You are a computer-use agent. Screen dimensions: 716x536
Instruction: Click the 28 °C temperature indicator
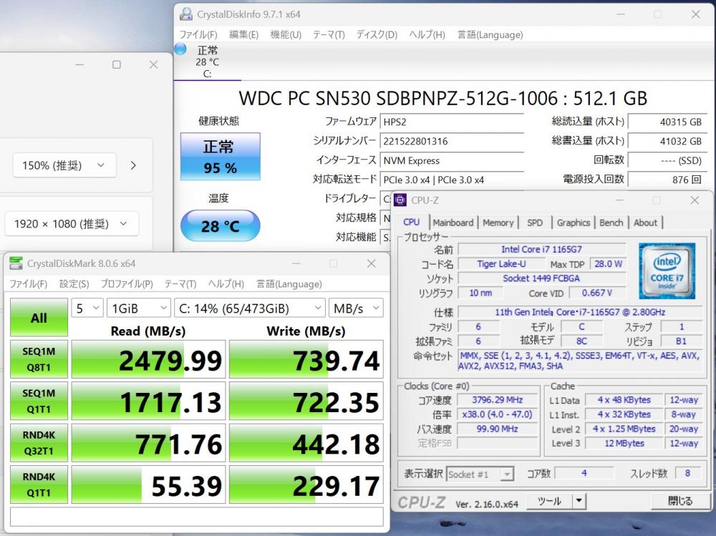click(220, 226)
